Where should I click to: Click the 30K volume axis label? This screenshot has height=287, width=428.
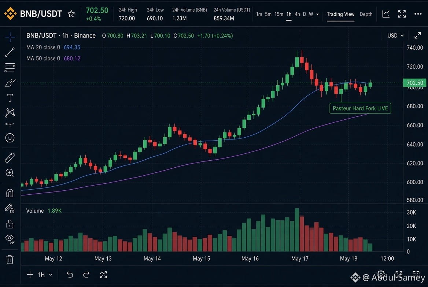412,212
